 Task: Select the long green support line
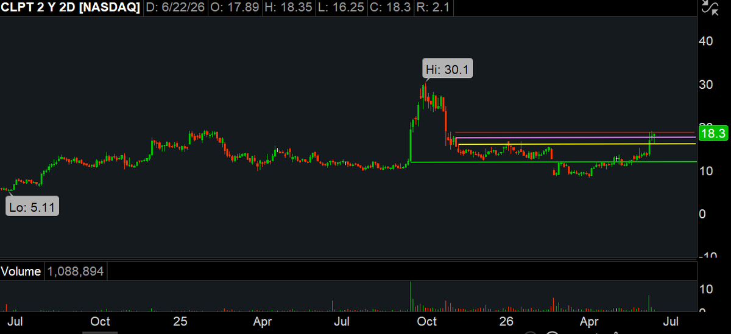click(553, 162)
